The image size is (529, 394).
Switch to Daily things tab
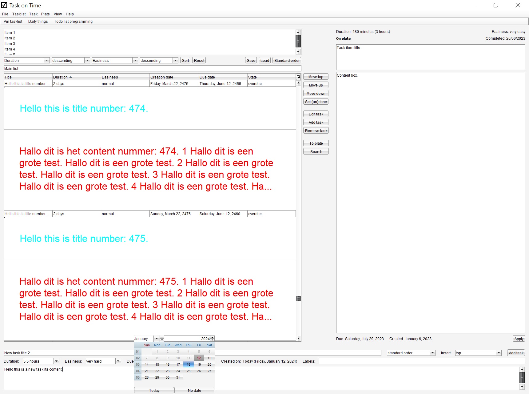(x=38, y=22)
